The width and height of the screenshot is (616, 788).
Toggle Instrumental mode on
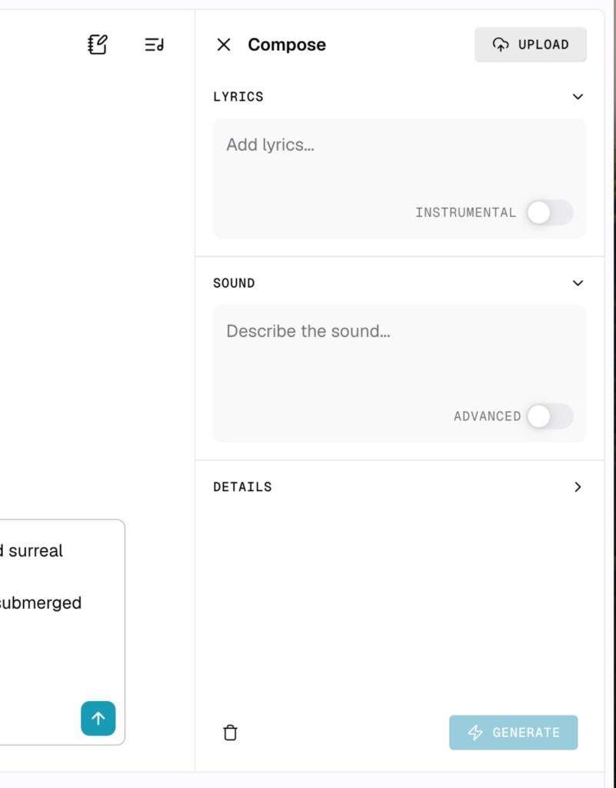pos(550,212)
